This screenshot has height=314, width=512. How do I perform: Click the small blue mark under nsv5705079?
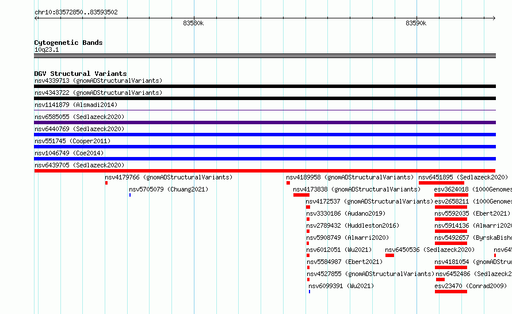130,195
